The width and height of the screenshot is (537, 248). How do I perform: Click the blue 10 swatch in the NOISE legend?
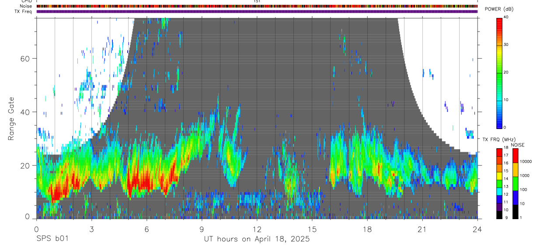click(x=515, y=197)
